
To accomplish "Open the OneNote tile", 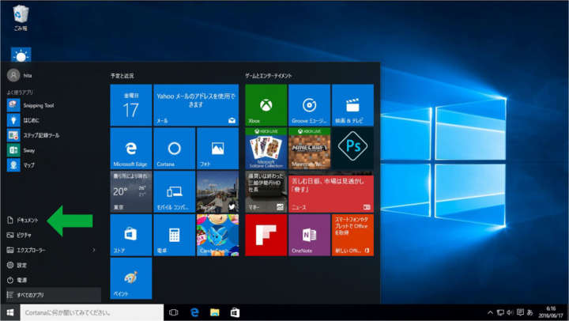I will [x=309, y=235].
